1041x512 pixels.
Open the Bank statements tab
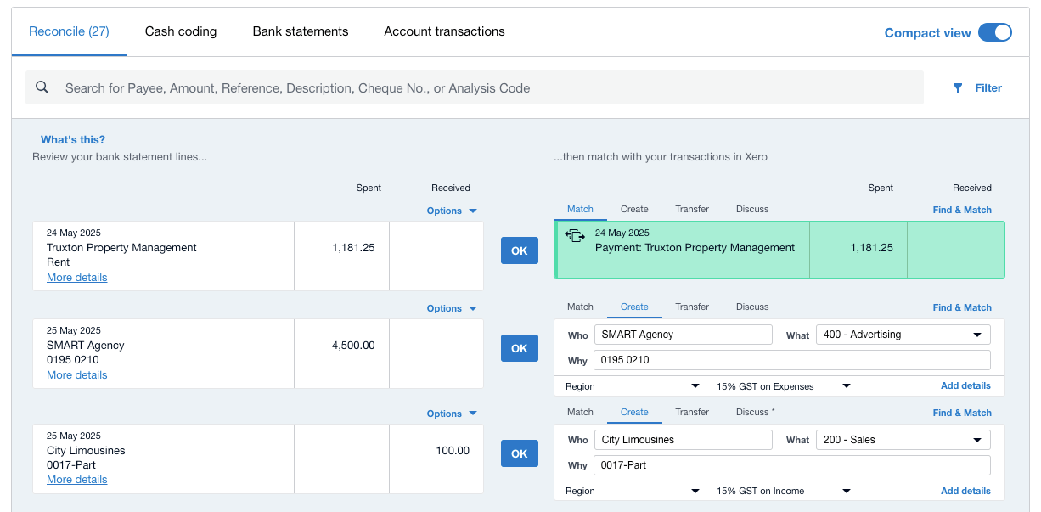pos(301,31)
